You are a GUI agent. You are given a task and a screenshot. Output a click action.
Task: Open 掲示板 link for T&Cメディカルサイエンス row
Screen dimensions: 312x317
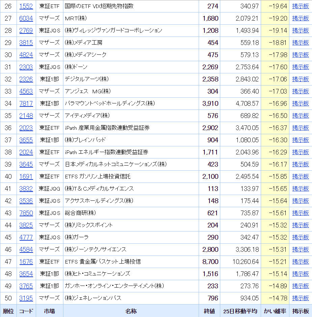point(301,189)
